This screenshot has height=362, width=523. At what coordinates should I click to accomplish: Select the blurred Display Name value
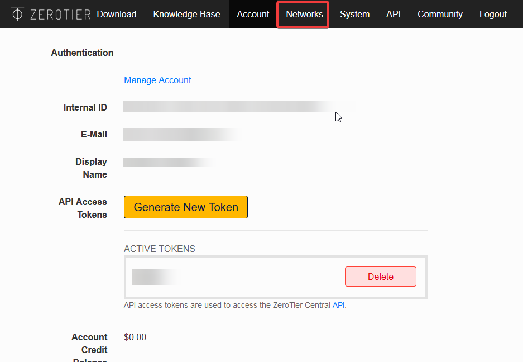[170, 163]
